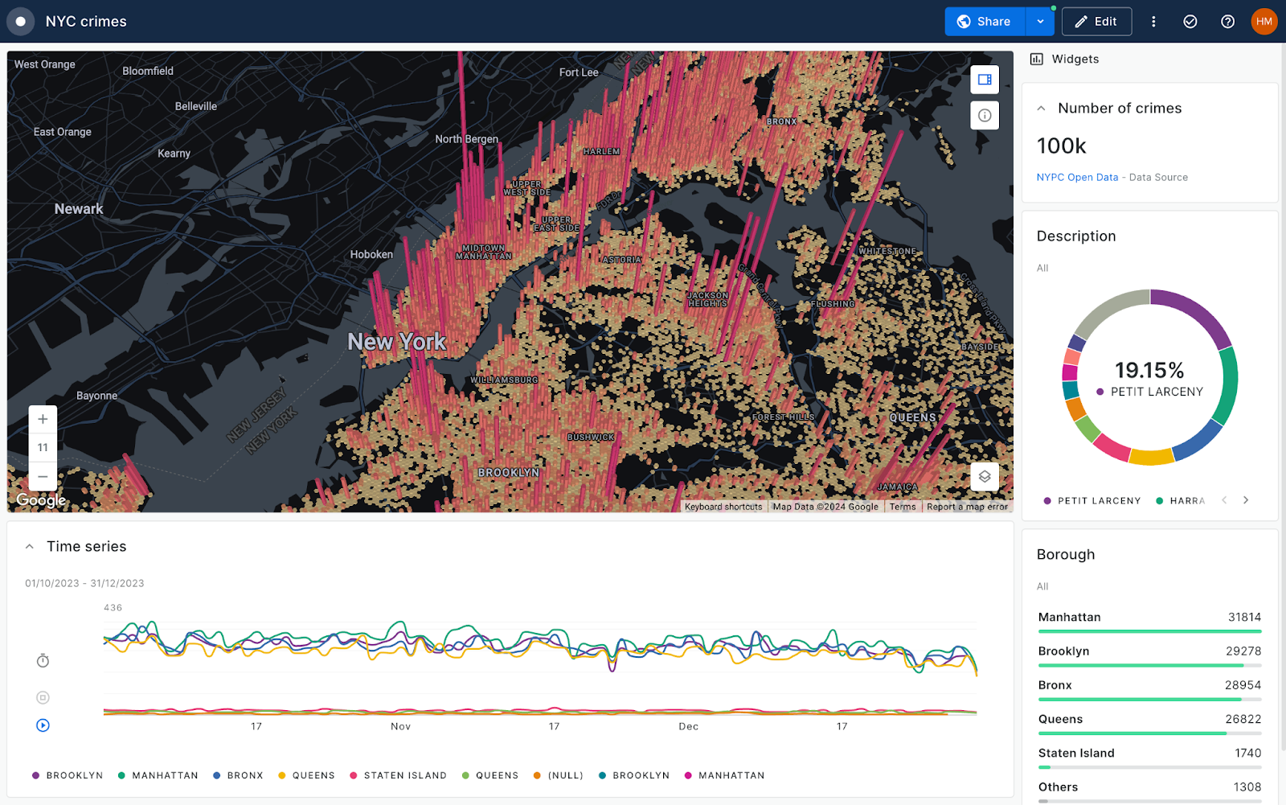Click the overflow three-dot menu in the header
This screenshot has height=805, width=1286.
[x=1153, y=22]
